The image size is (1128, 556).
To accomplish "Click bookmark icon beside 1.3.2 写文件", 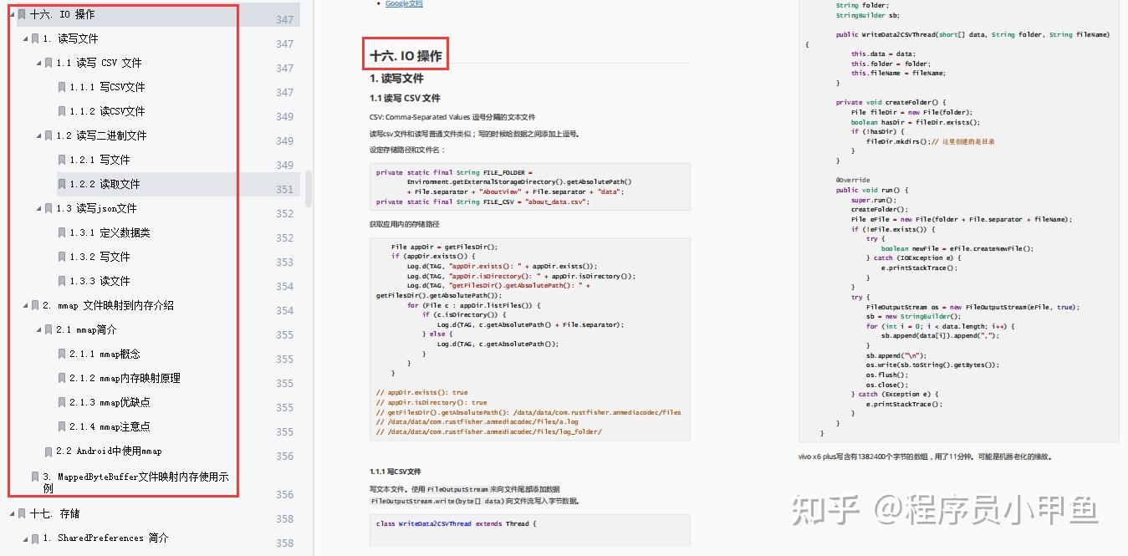I will click(x=62, y=257).
